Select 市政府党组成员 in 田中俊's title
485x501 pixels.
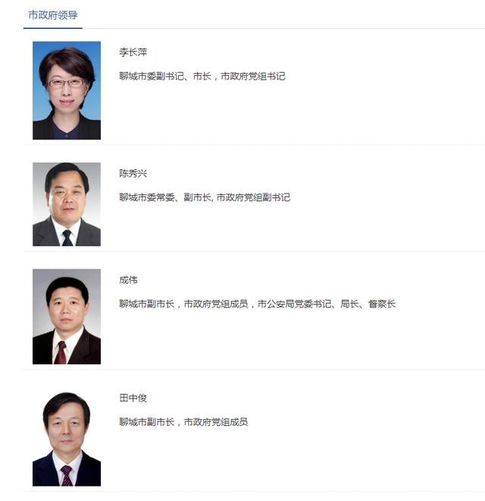pos(216,422)
